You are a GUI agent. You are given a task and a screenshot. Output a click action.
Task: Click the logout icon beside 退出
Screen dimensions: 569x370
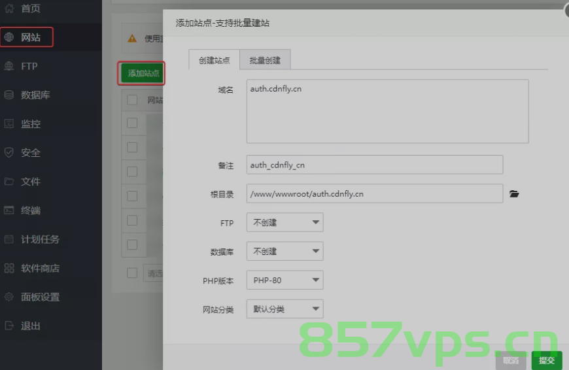coord(9,326)
